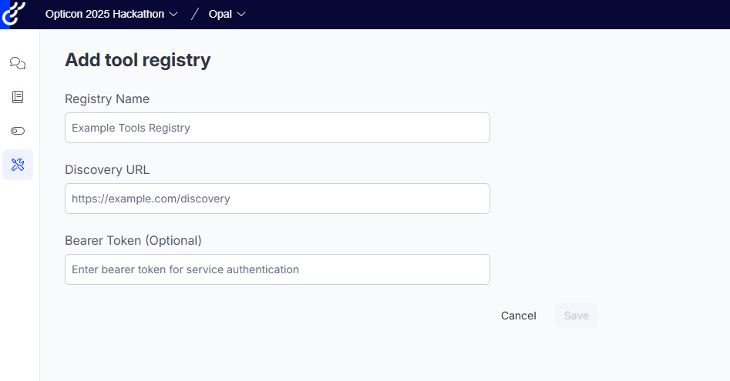Image resolution: width=730 pixels, height=381 pixels.
Task: Save the new tool registry
Action: (x=577, y=316)
